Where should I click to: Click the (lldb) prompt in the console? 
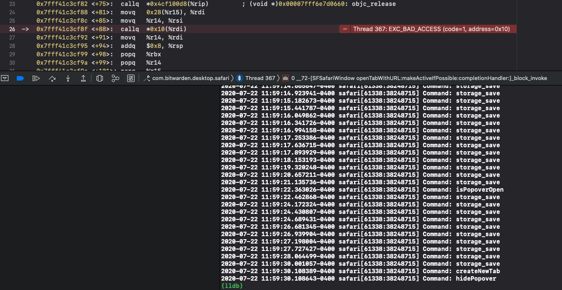click(232, 286)
